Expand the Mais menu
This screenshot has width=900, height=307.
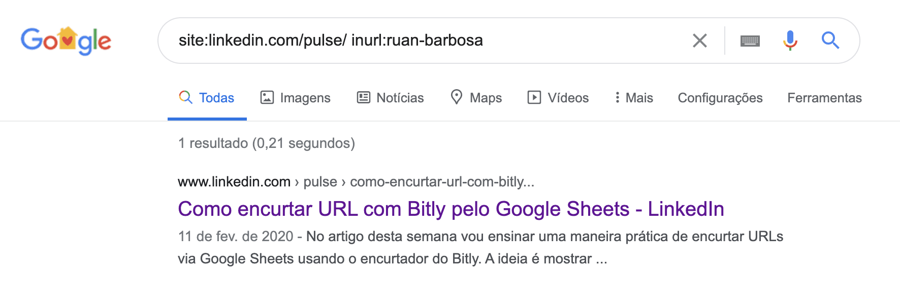point(633,98)
